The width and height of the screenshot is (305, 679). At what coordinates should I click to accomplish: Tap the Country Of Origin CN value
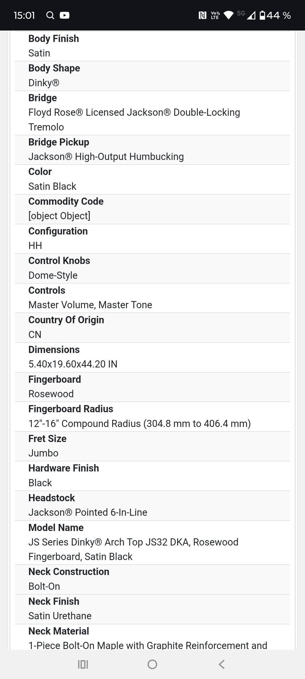click(x=35, y=334)
